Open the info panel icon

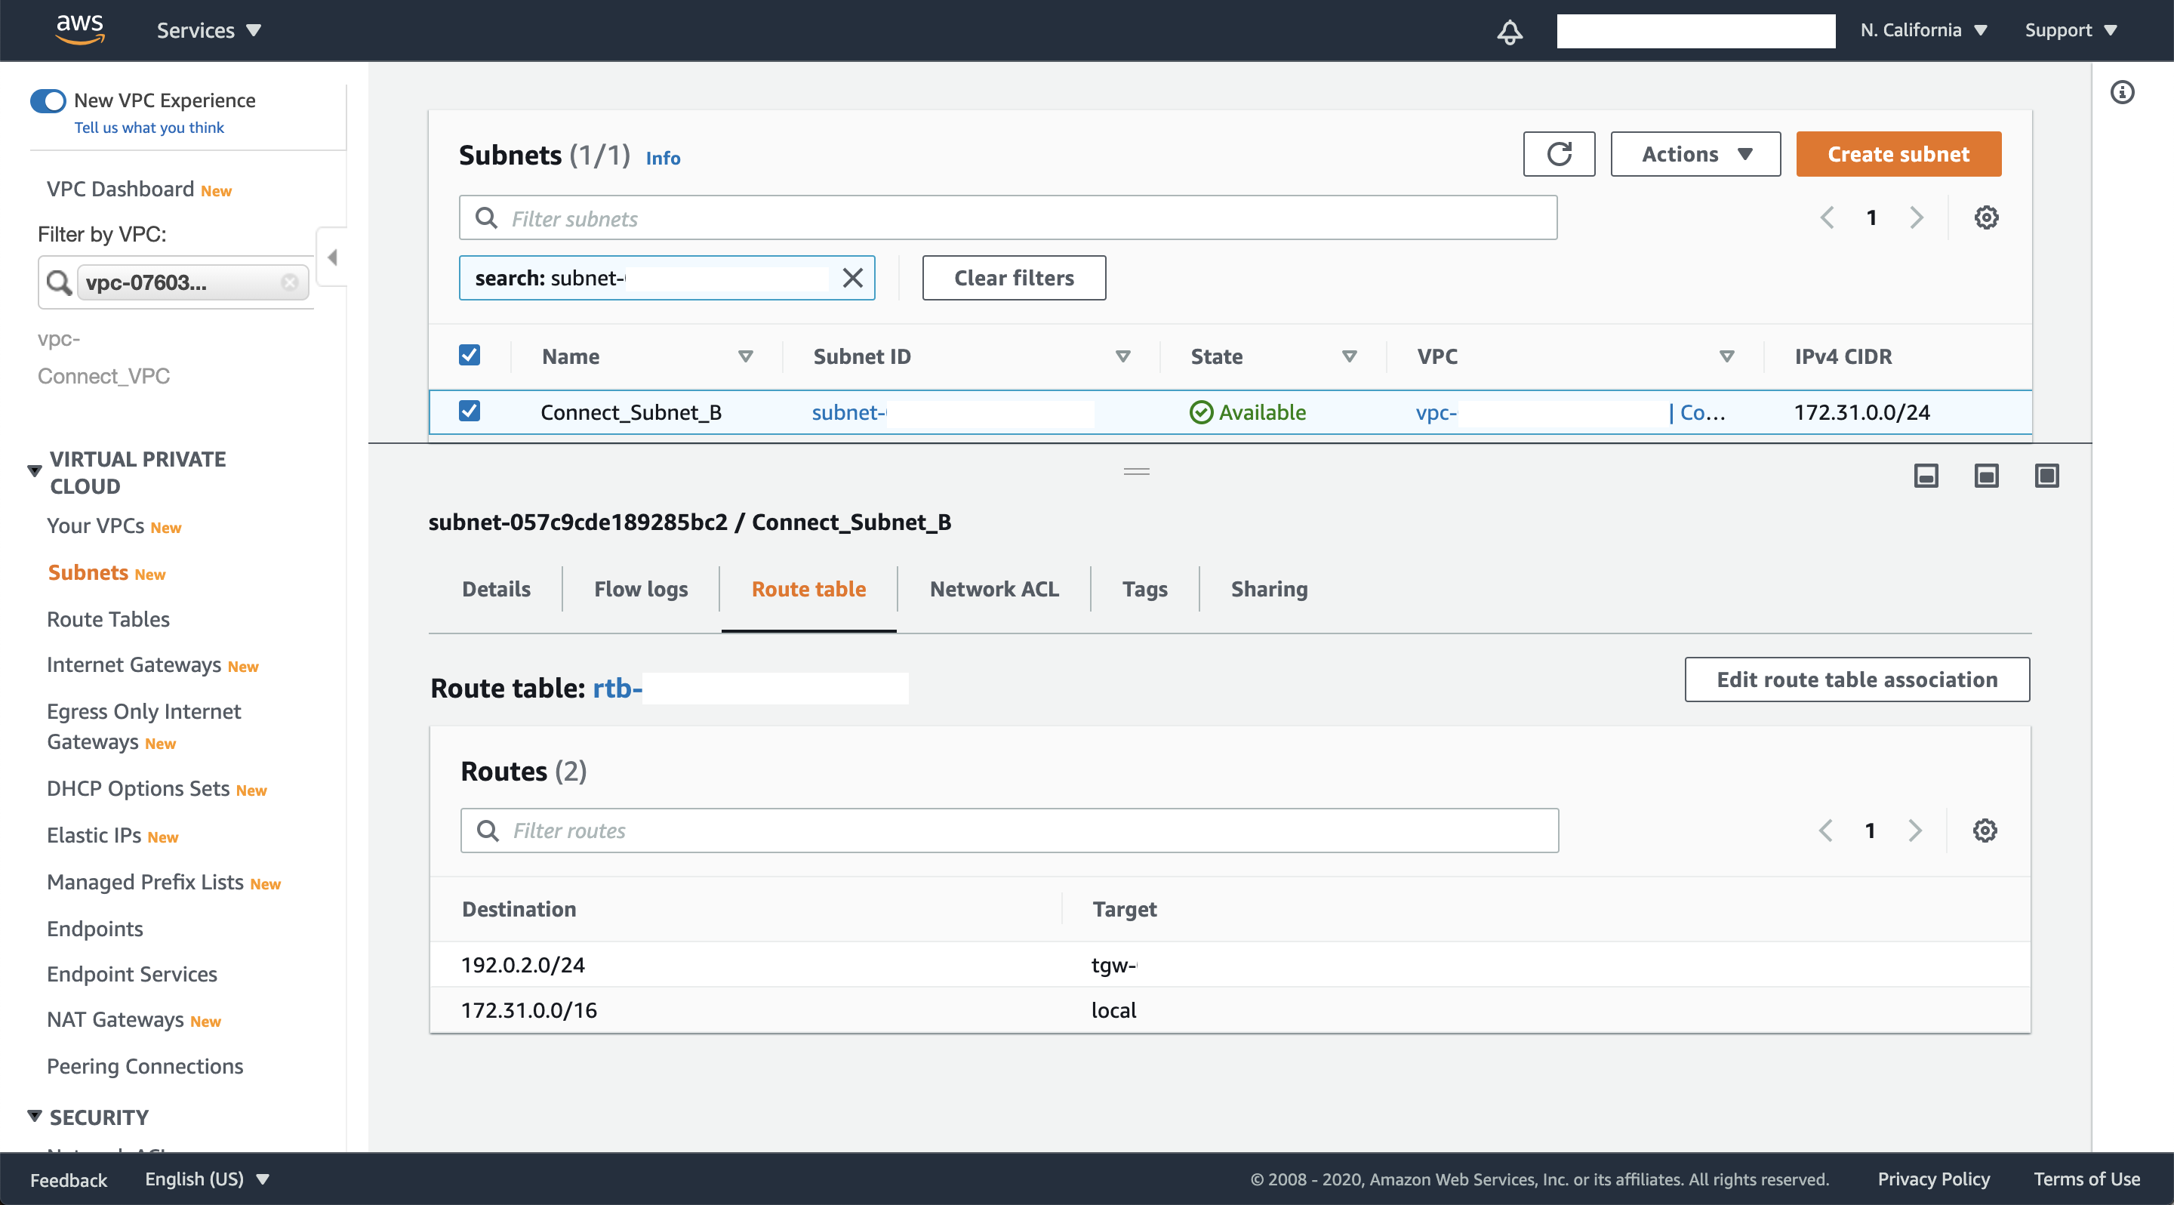2122,92
